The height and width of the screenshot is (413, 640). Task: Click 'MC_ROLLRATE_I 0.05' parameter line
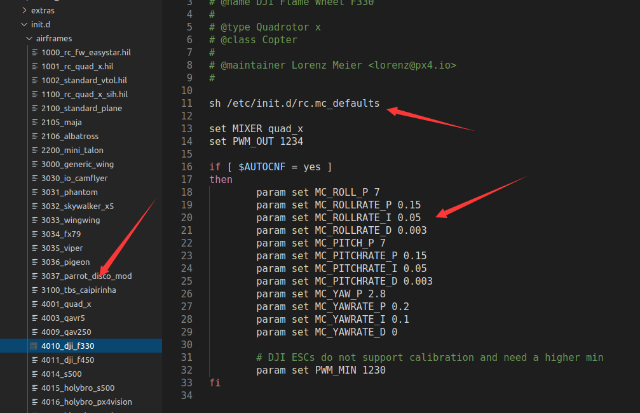tap(338, 218)
